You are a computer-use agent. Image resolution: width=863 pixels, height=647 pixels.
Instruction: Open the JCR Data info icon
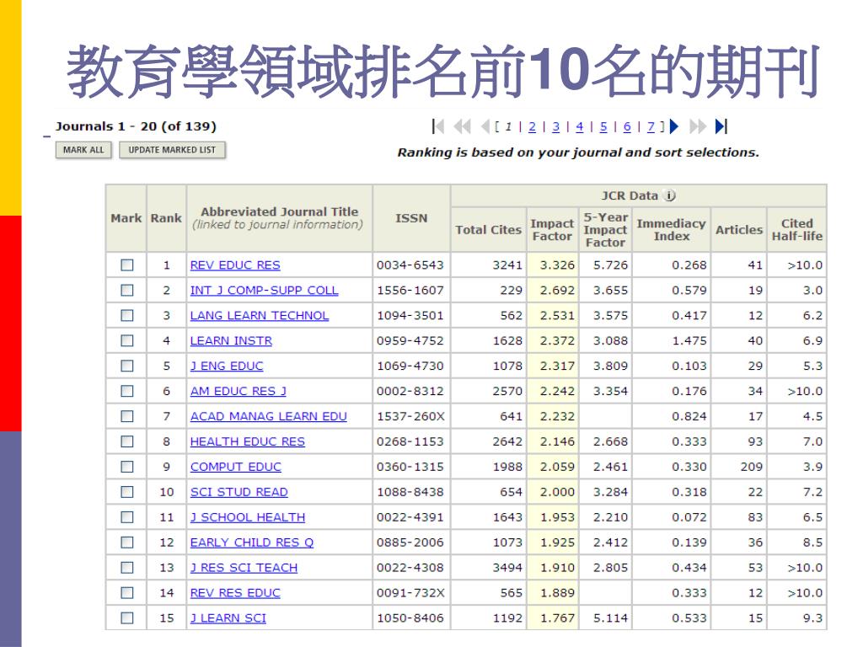669,195
